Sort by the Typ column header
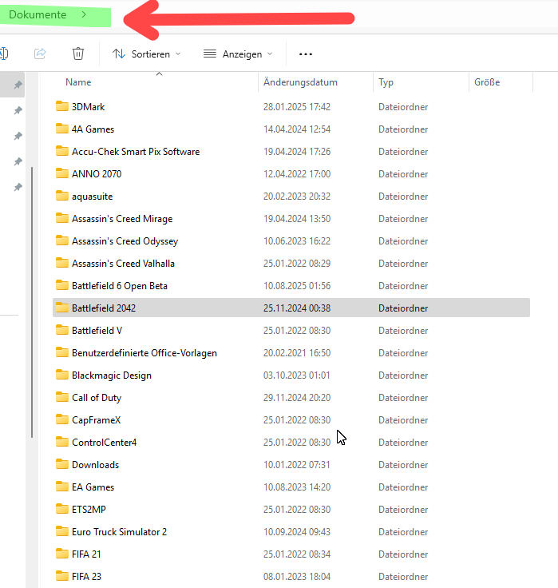558x588 pixels. click(386, 82)
